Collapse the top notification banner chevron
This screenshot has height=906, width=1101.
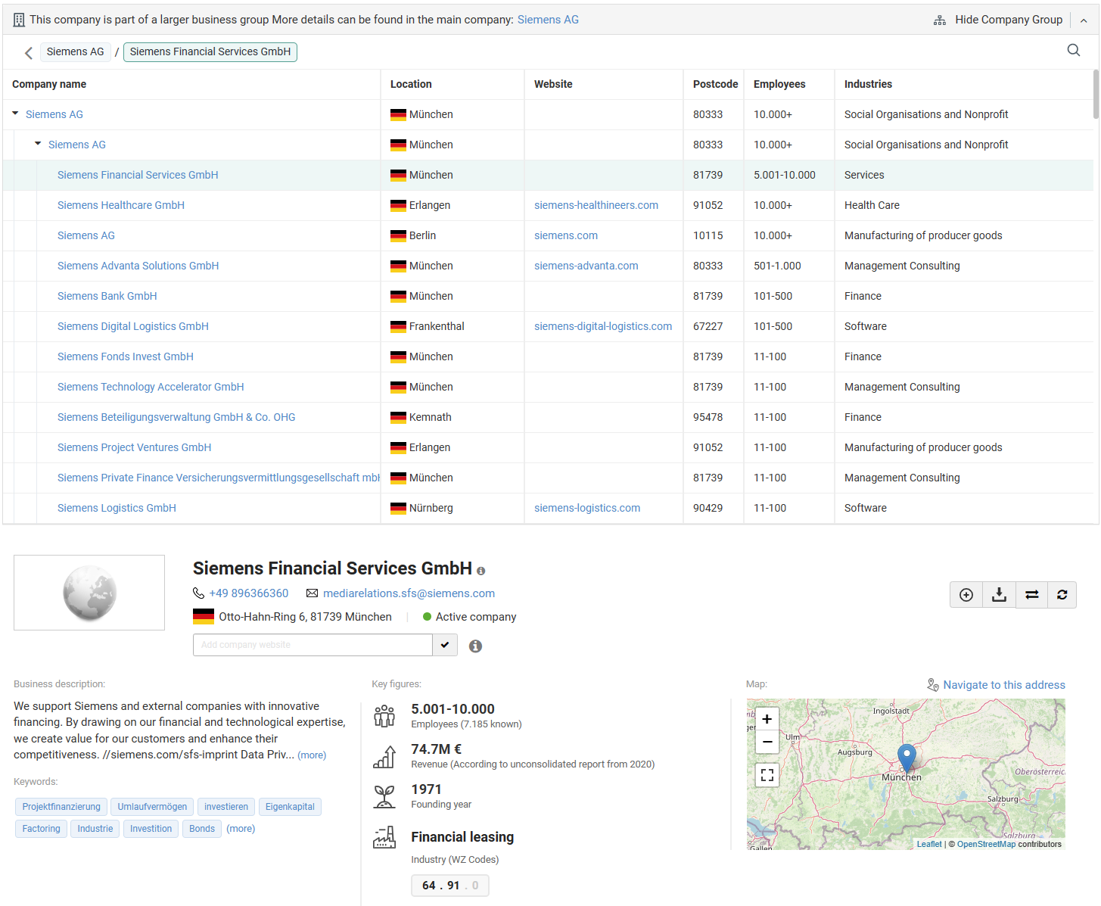[x=1084, y=19]
